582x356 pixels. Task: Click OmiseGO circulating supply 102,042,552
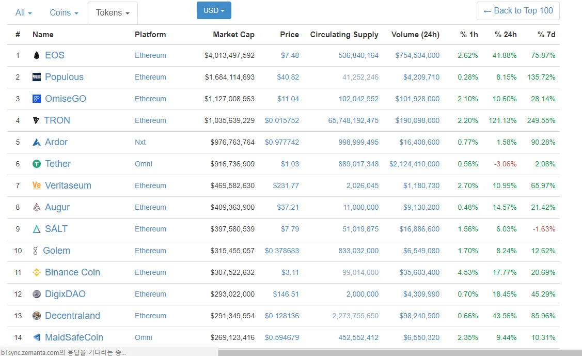coord(358,99)
